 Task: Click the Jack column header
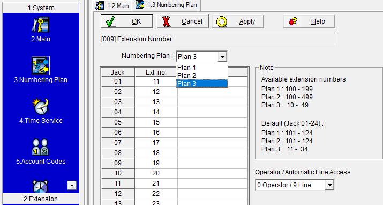[x=118, y=72]
